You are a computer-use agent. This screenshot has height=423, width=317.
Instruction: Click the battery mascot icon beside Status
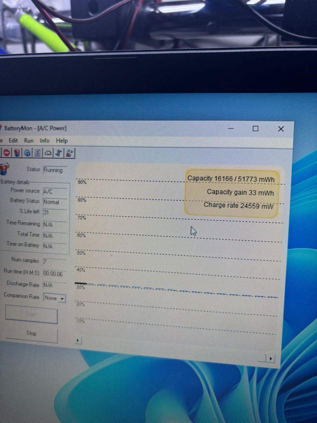pyautogui.click(x=4, y=169)
